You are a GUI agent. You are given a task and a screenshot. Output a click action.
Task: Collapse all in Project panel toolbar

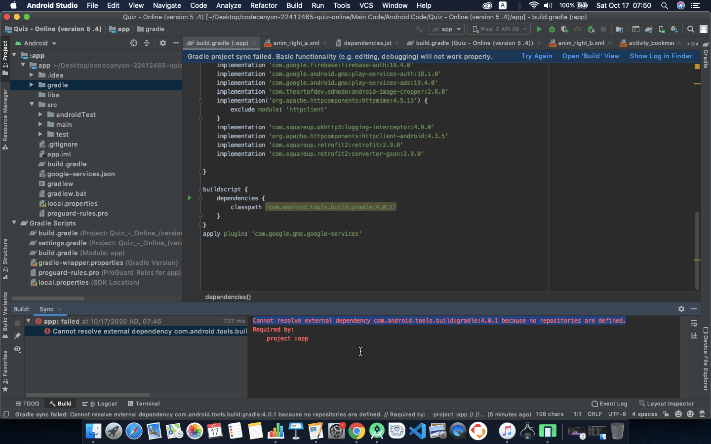147,43
